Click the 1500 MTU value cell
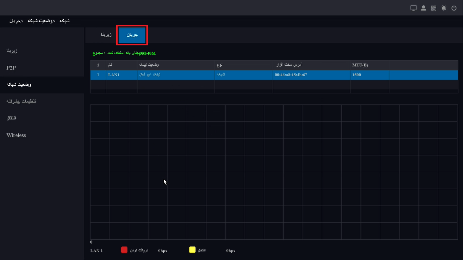This screenshot has height=260, width=463. click(x=369, y=75)
